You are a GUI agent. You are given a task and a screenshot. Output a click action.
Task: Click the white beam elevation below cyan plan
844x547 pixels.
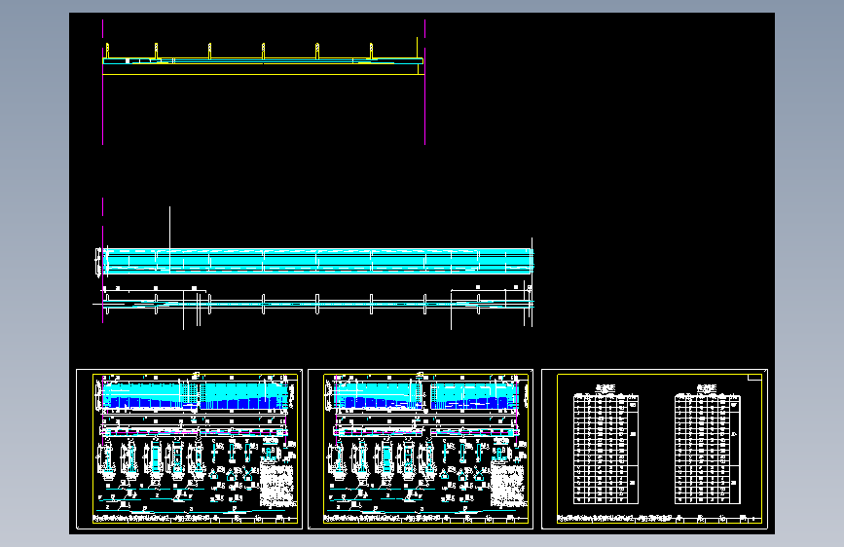pyautogui.click(x=314, y=305)
